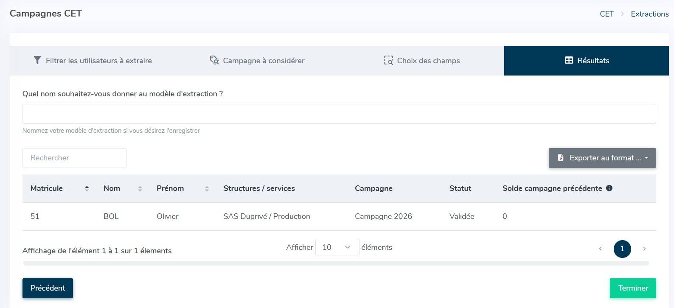Click info icon beside Solde campagne précédente

(609, 188)
